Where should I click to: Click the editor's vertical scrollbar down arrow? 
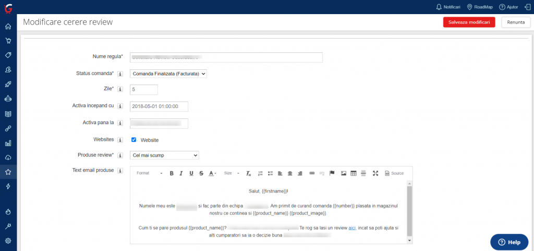[x=409, y=241]
